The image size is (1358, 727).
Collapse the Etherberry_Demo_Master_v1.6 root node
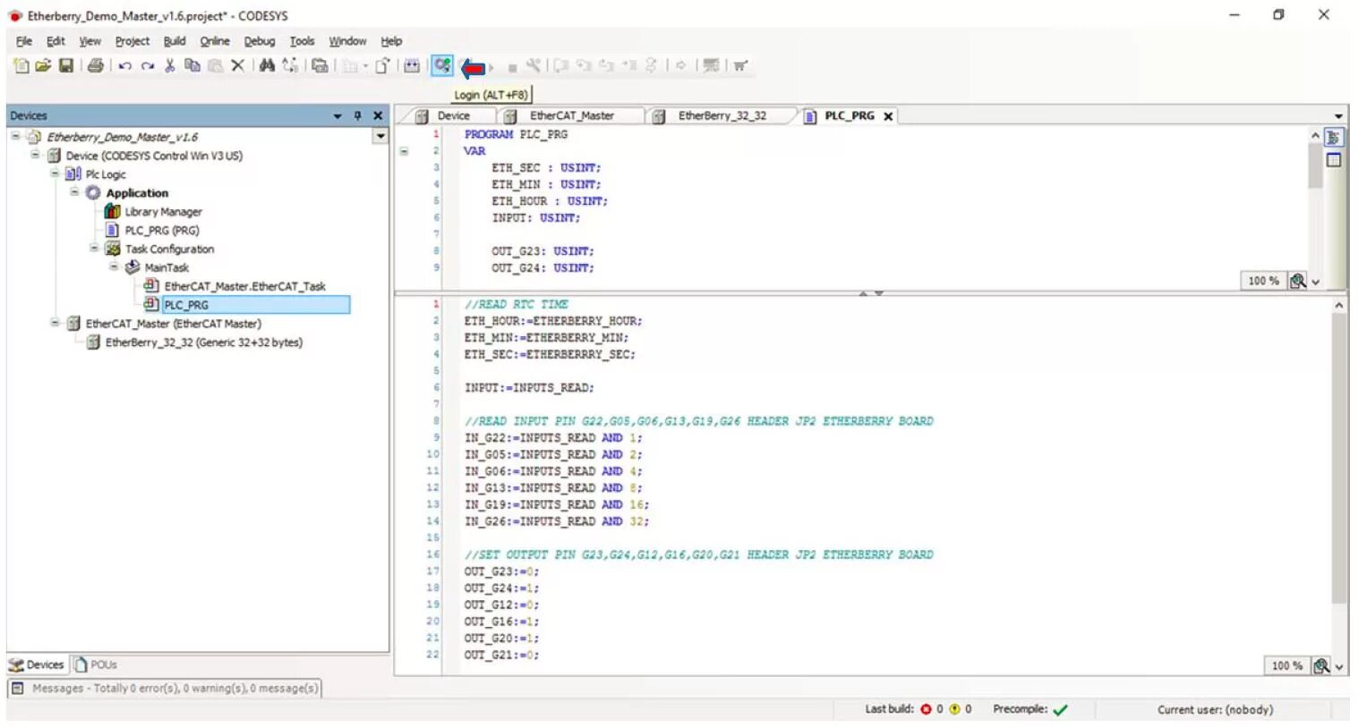coord(16,136)
